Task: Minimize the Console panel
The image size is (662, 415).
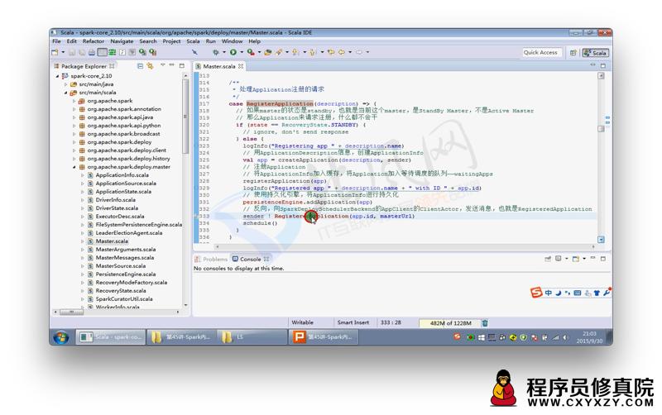Action: pos(593,258)
